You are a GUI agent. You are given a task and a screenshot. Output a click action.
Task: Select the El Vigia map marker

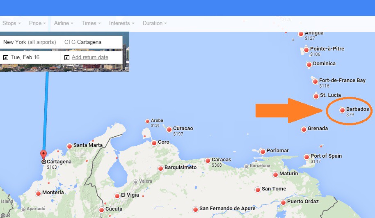point(117,196)
